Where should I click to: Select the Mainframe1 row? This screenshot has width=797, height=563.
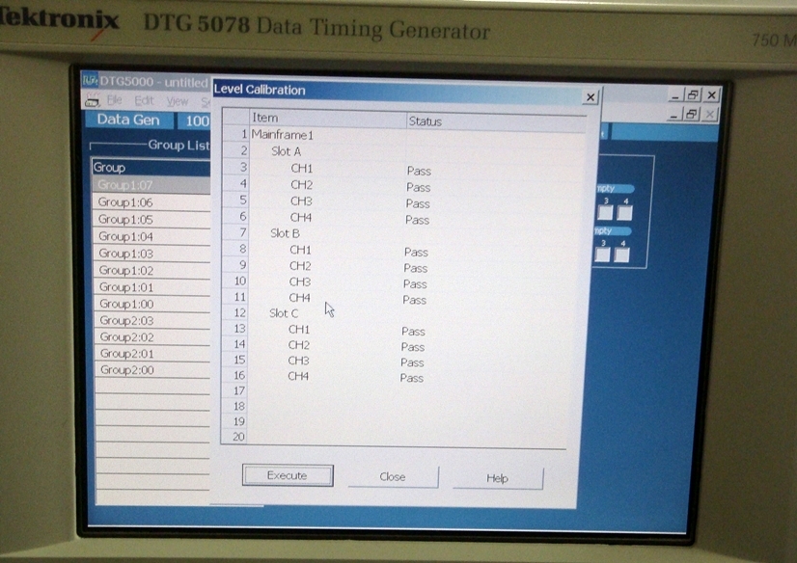coord(282,135)
